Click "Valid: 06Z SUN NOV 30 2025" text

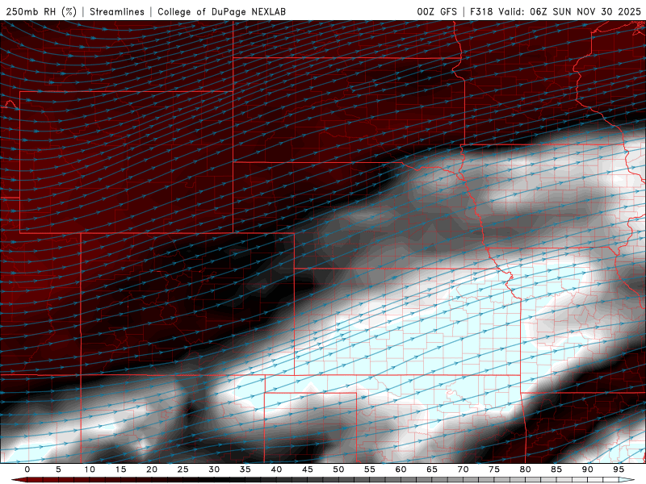click(570, 11)
